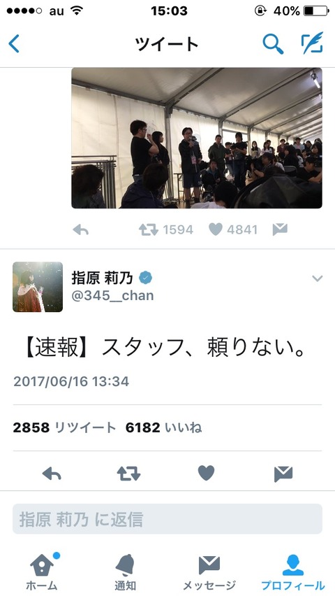The height and width of the screenshot is (596, 335).
Task: Like the 【速報】 tweet with heart icon
Action: 206,473
